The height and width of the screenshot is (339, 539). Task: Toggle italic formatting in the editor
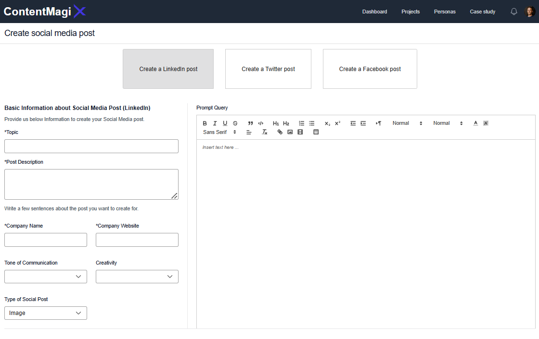(215, 123)
